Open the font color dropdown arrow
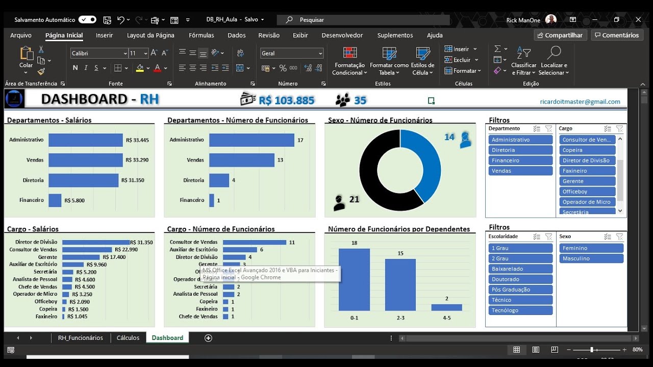The height and width of the screenshot is (367, 653). coord(166,68)
